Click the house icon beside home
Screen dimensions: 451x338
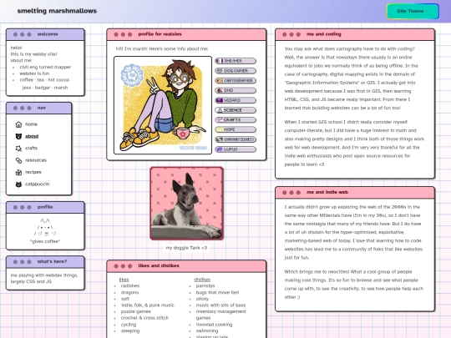[18, 124]
